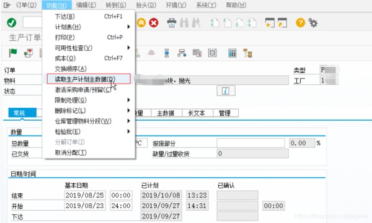Click the scheduled start date 2019/09/27 in 开始 row

coord(161,206)
